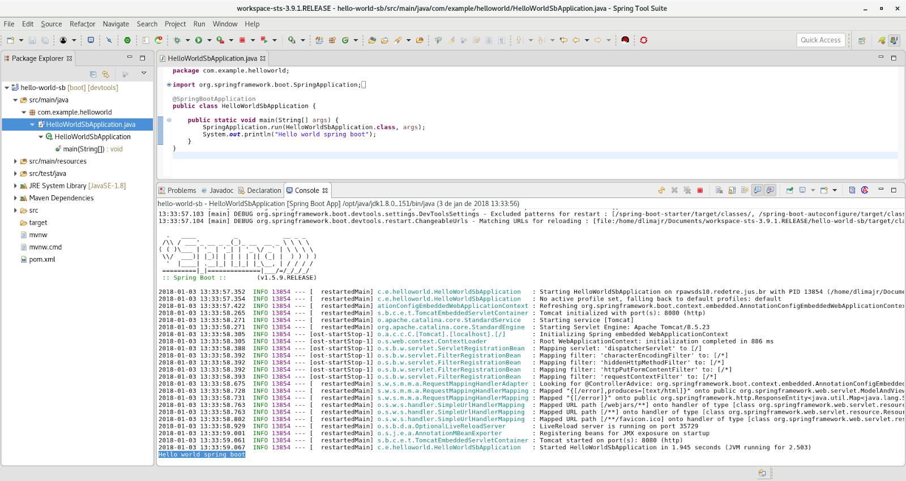Image resolution: width=906 pixels, height=481 pixels.
Task: Switch to the Javadoc tab
Action: coord(217,191)
